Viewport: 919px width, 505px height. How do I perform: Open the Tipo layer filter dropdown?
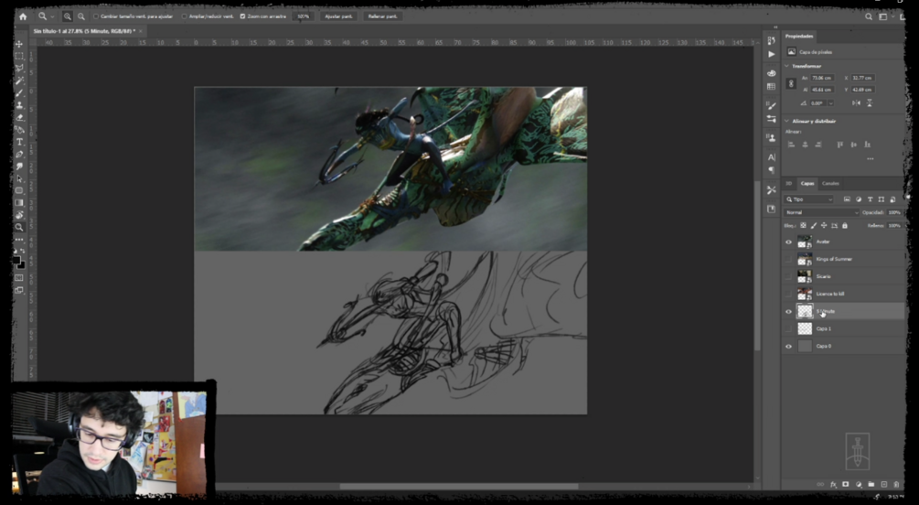point(809,199)
